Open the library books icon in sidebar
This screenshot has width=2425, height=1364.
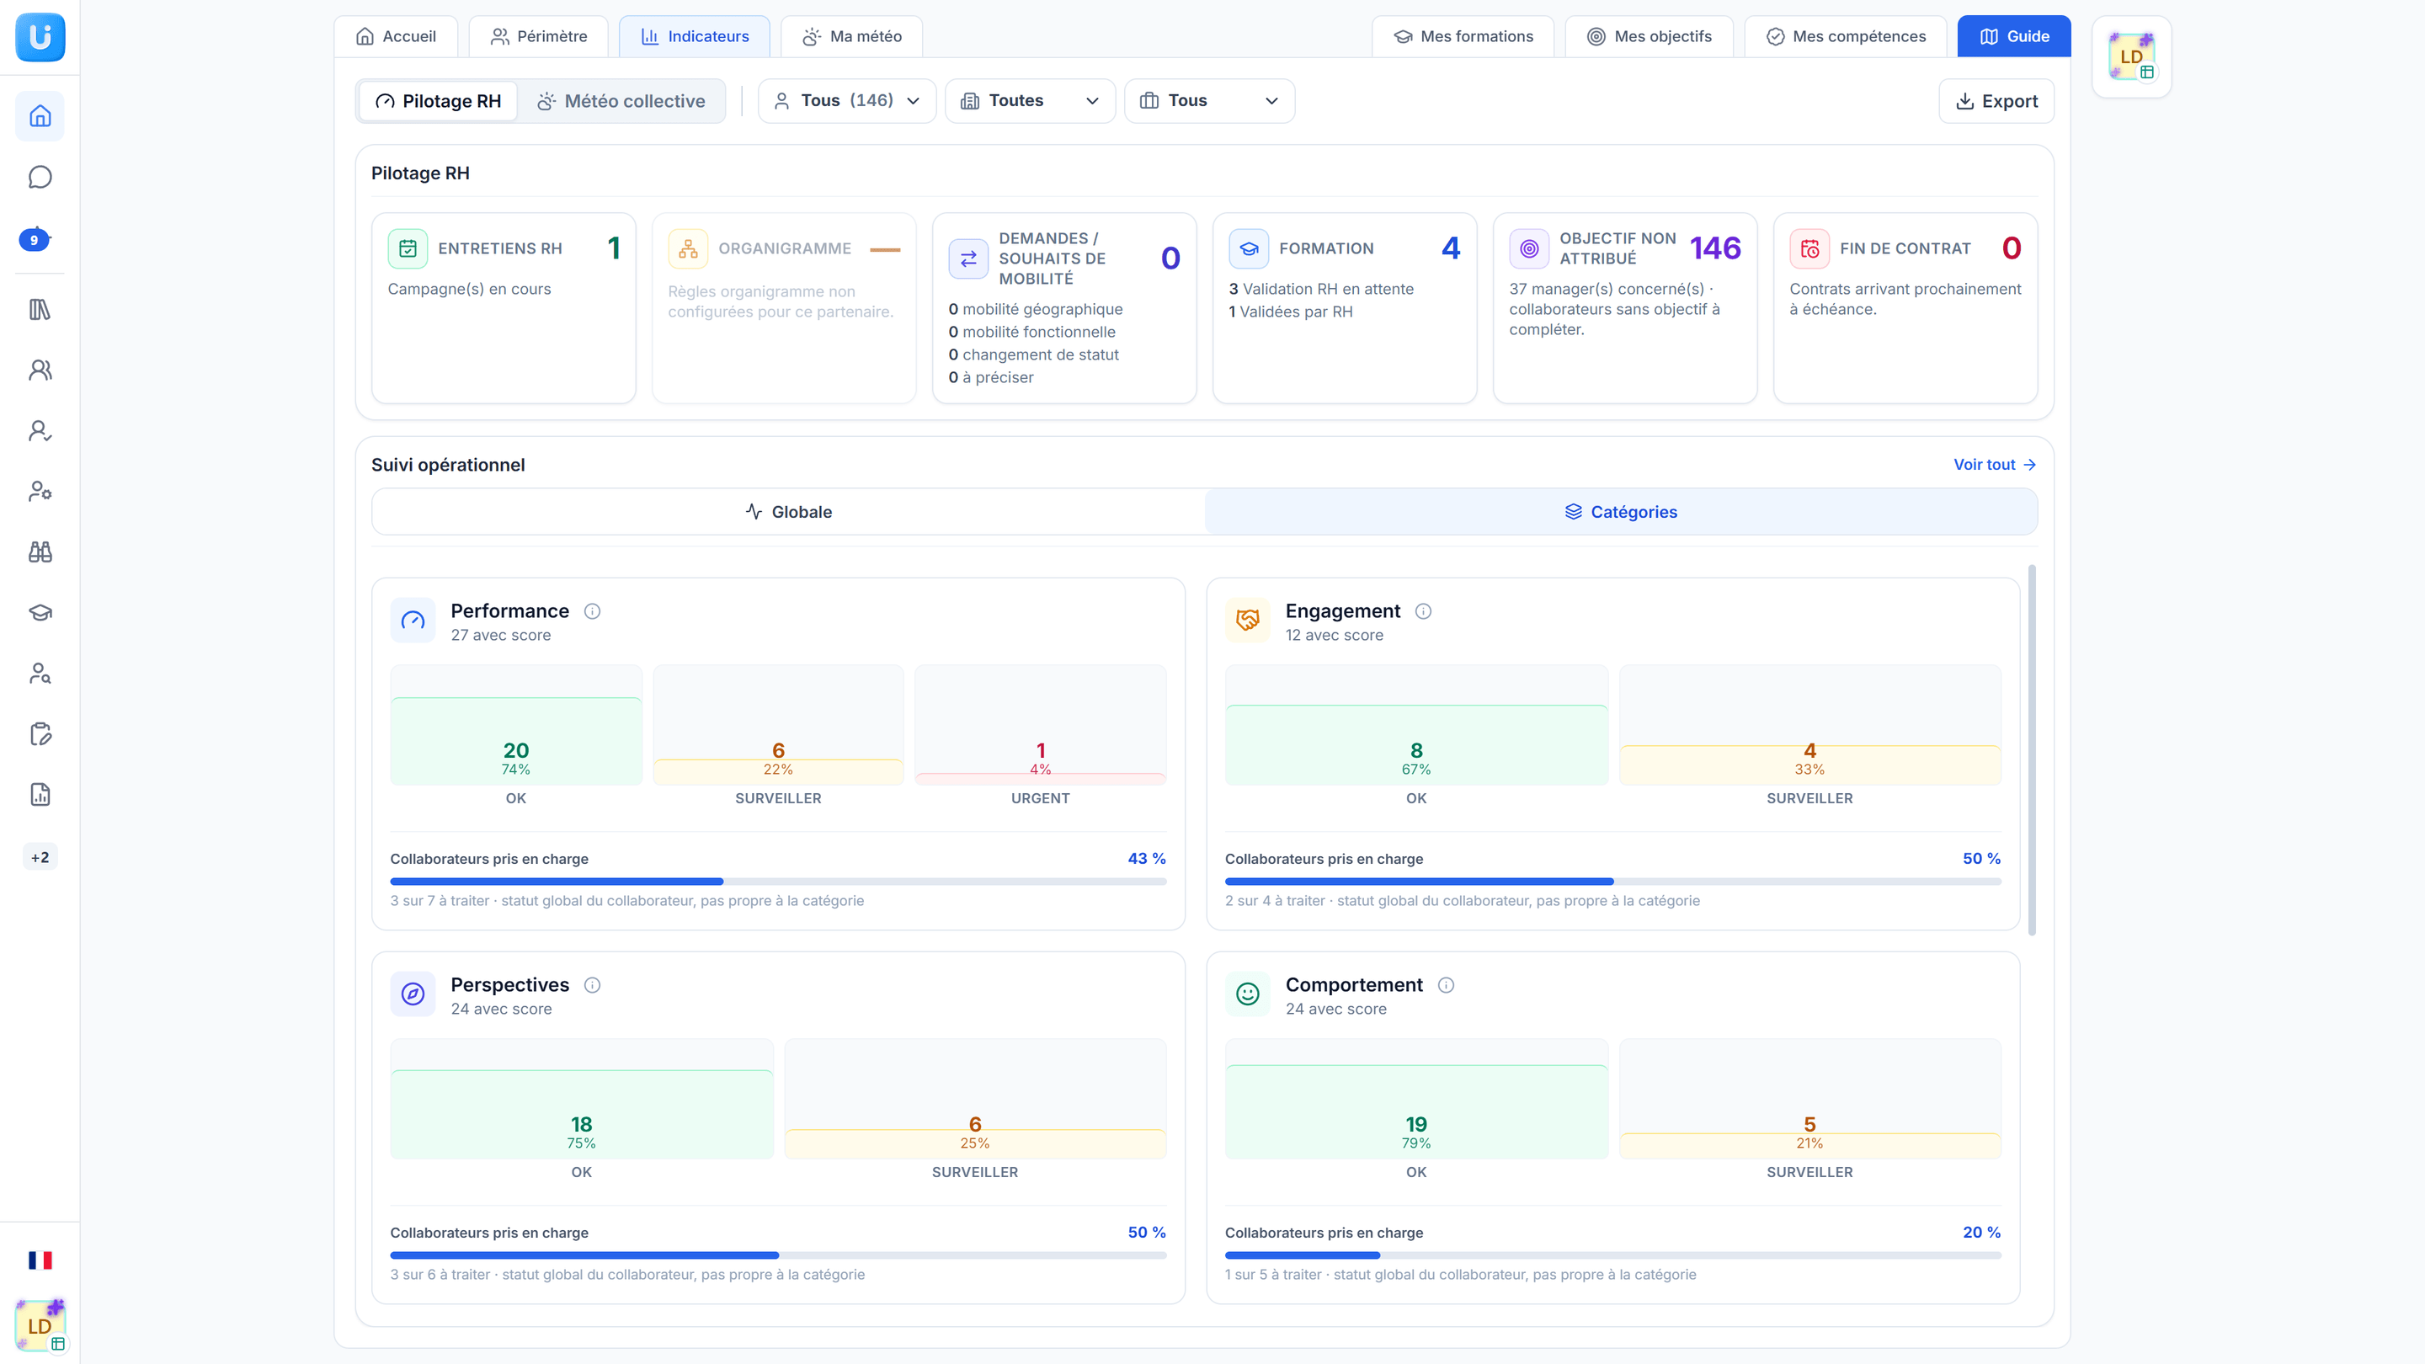click(40, 309)
